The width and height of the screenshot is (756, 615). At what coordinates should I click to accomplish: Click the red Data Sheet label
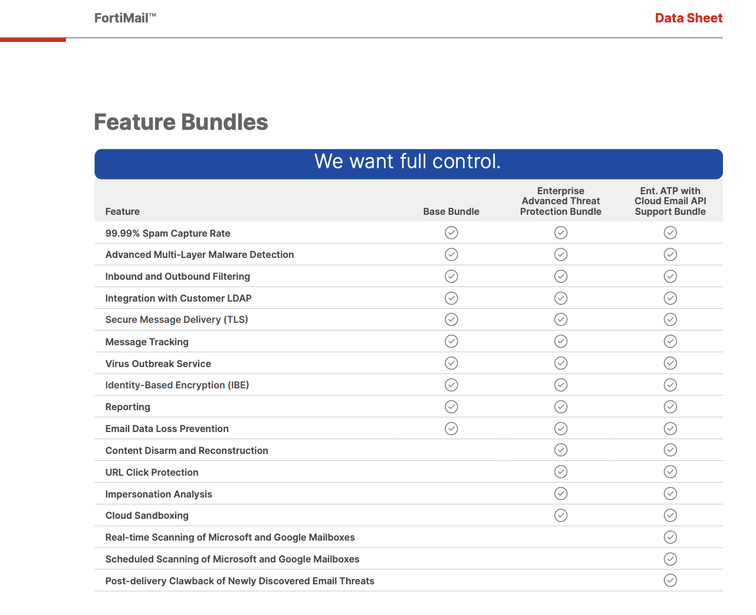tap(689, 18)
